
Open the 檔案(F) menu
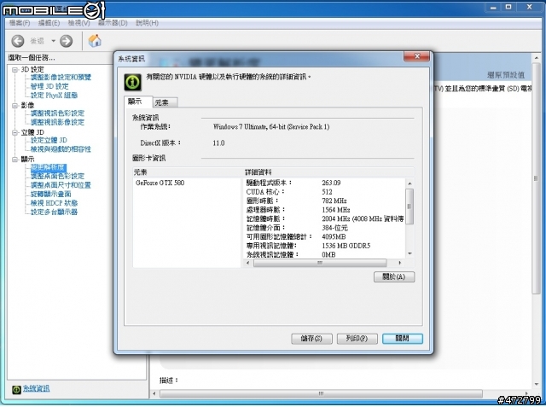click(20, 23)
